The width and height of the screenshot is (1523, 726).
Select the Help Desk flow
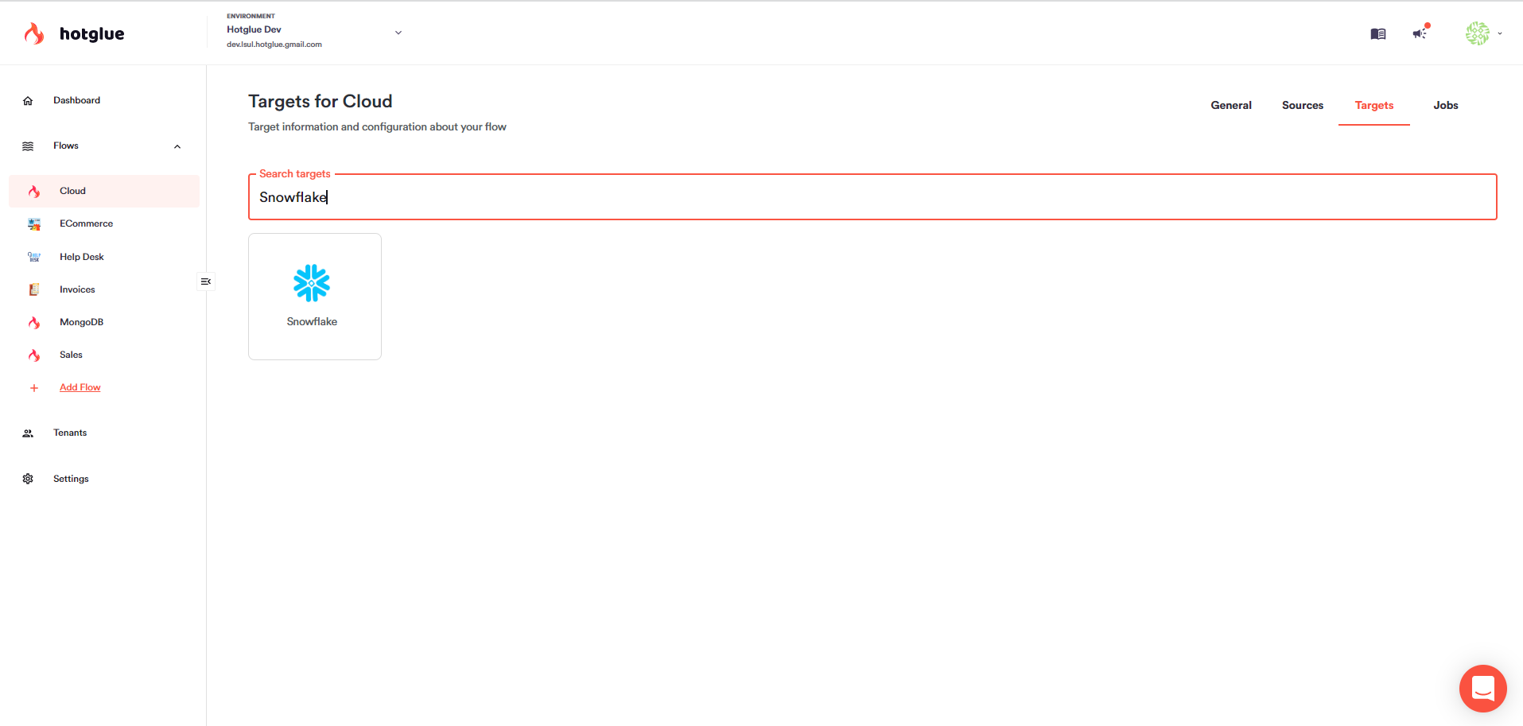pos(81,257)
